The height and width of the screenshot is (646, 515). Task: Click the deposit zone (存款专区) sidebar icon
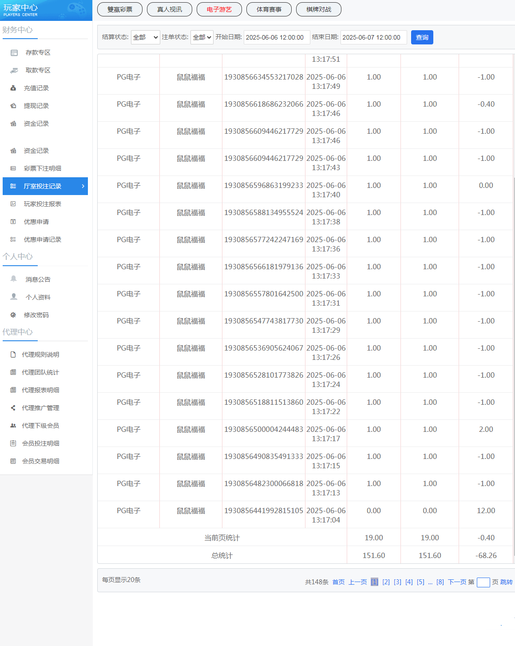click(14, 53)
